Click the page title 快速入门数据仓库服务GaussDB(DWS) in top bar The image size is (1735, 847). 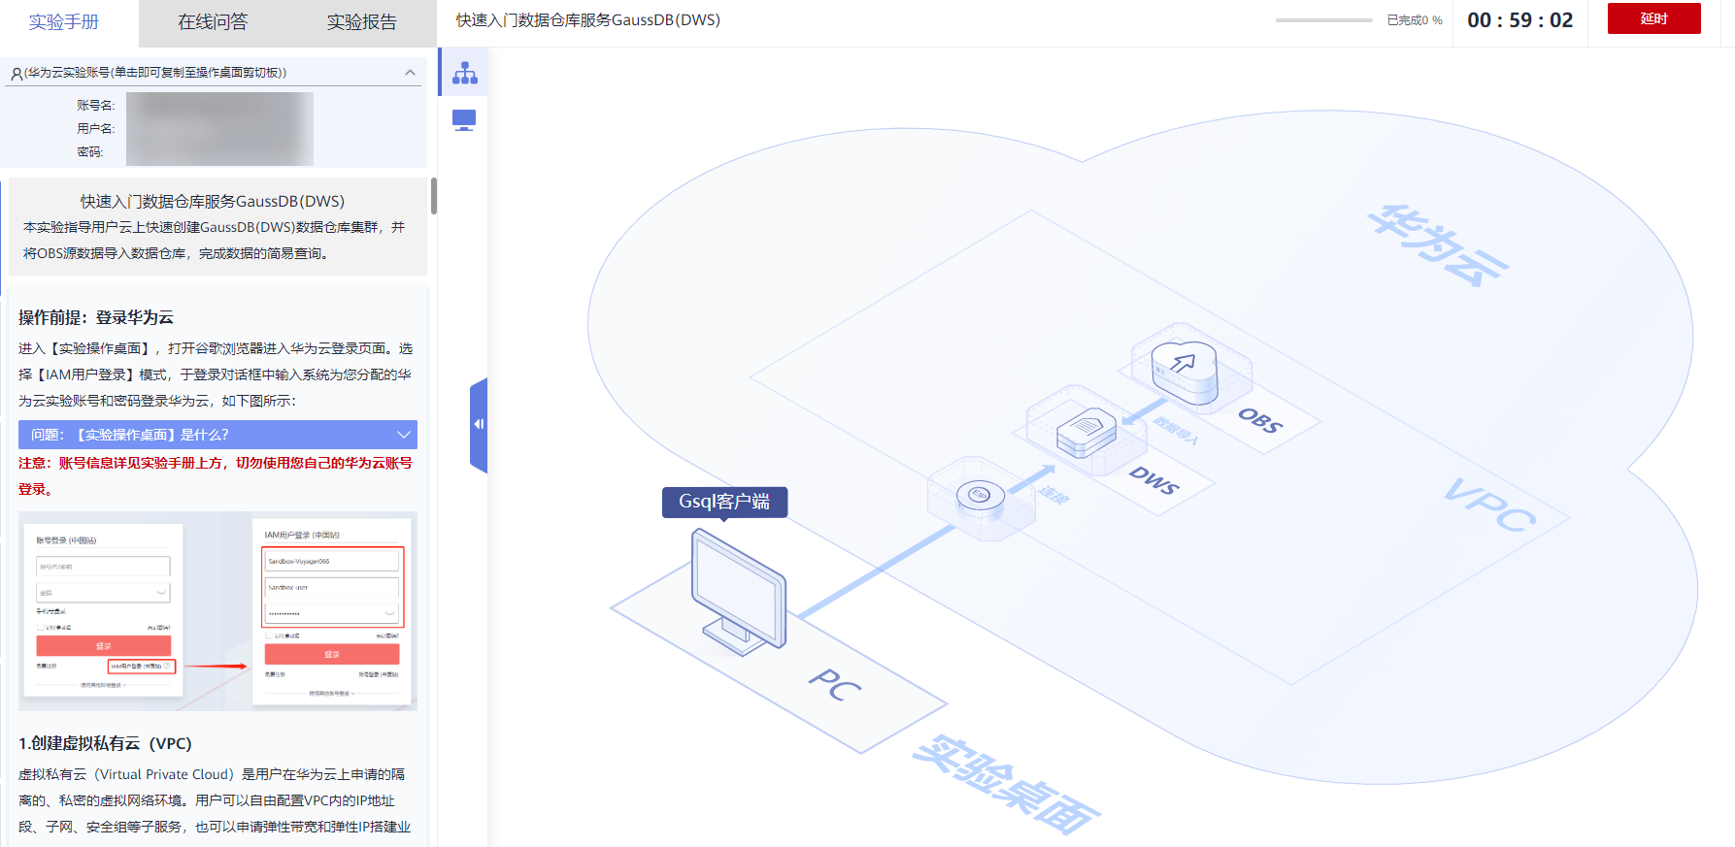pyautogui.click(x=588, y=20)
